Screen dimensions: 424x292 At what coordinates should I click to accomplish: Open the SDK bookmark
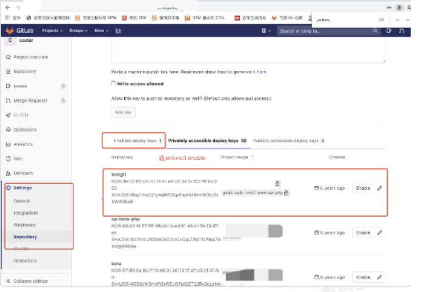pos(134,18)
